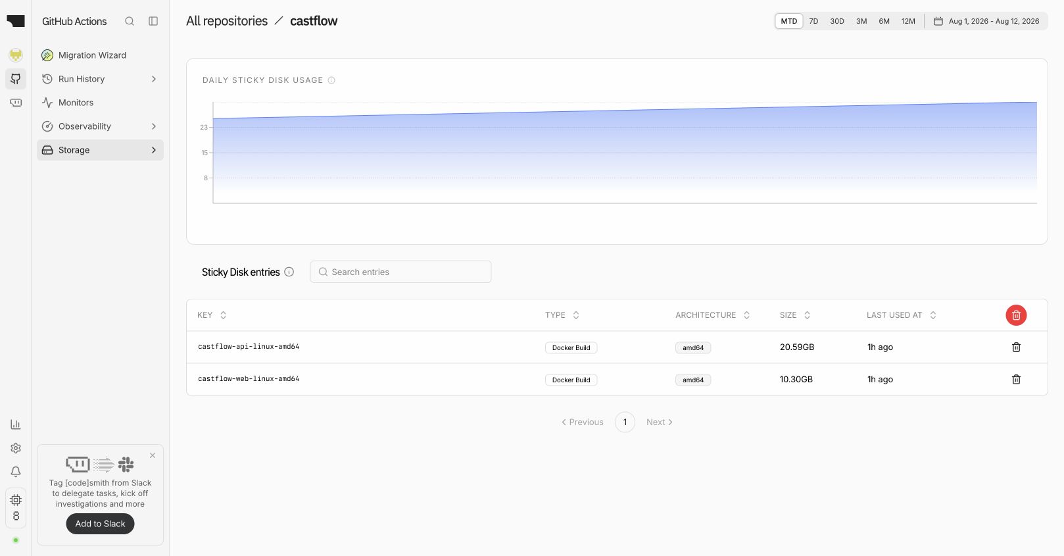Open Monitors page
1064x556 pixels.
point(100,103)
